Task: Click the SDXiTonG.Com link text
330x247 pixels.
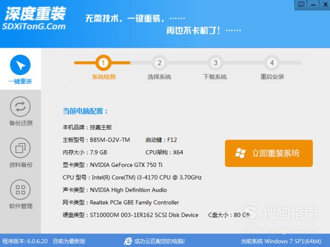Action: 34,26
